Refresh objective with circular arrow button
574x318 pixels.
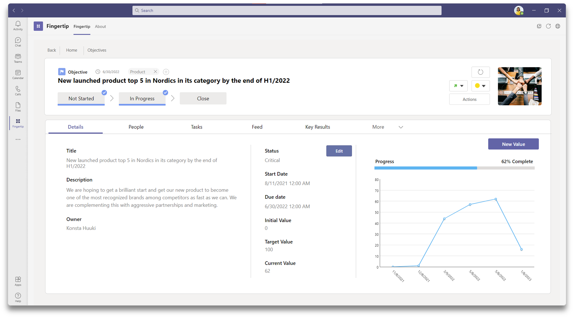pos(480,72)
